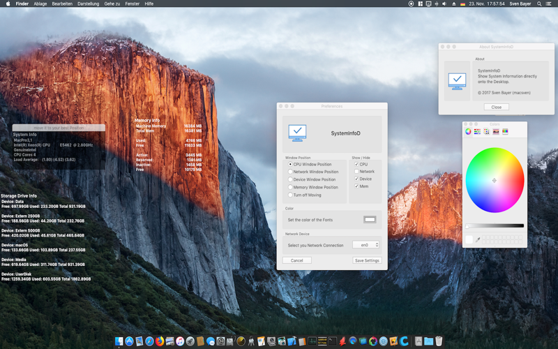Open the Bearbeiten menu
This screenshot has height=349, width=558.
pyautogui.click(x=62, y=3)
